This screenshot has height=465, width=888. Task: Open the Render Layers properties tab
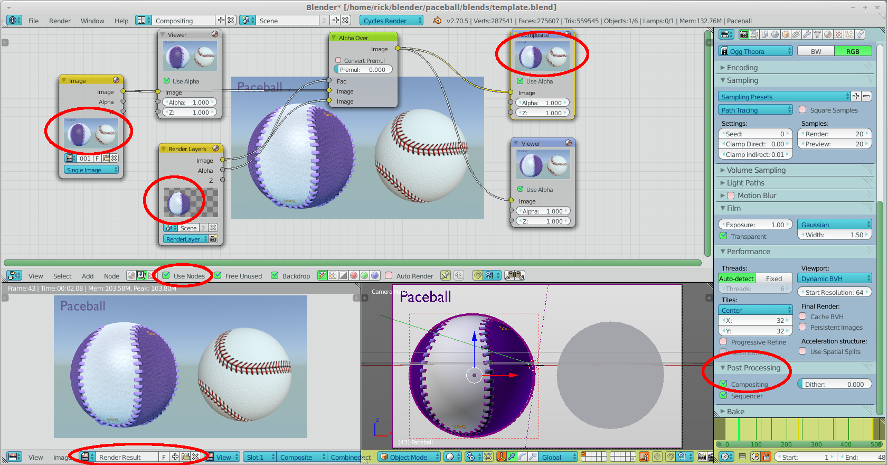754,34
